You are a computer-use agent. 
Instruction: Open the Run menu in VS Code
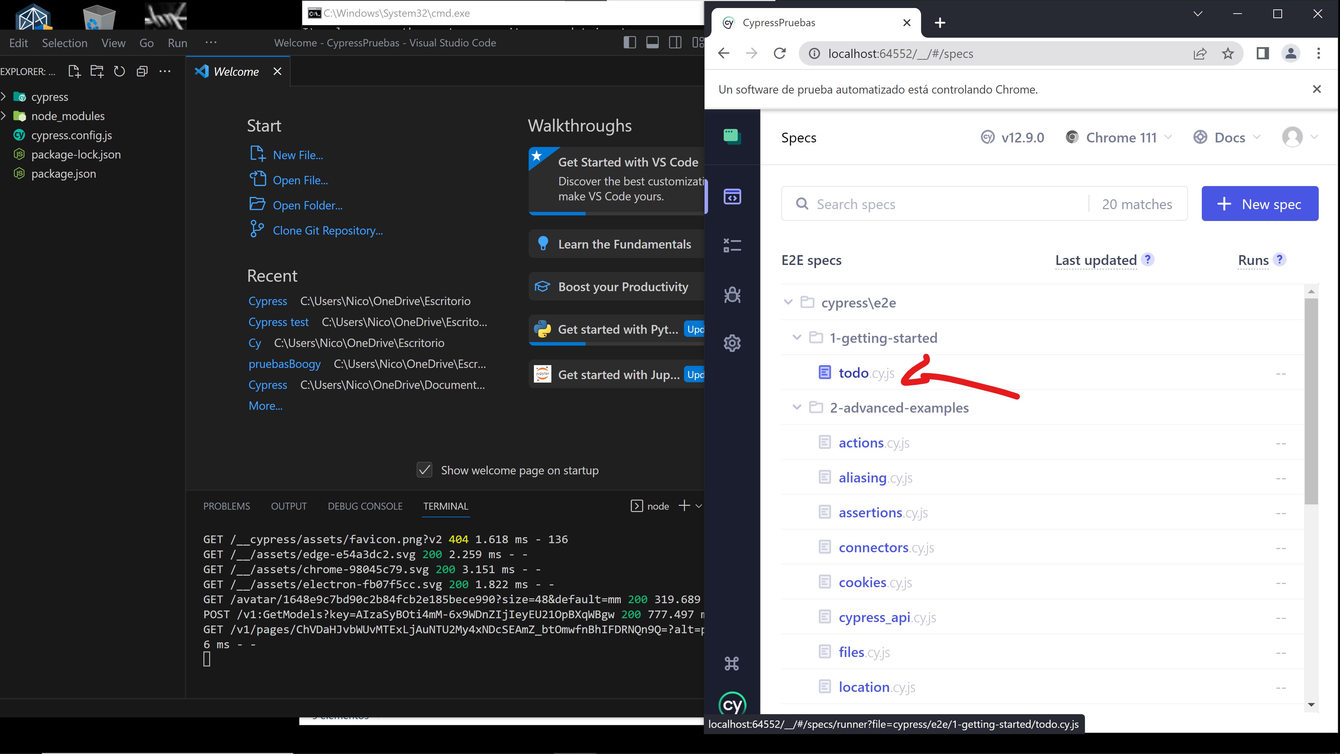pyautogui.click(x=177, y=43)
